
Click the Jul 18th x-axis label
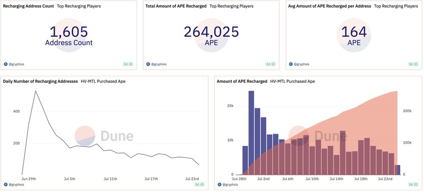[x=361, y=179]
